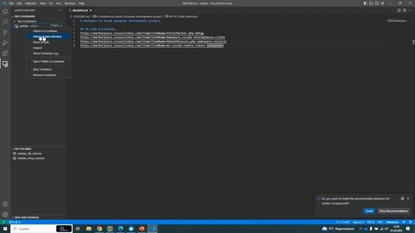Close the README.md editor tab
415x233 pixels.
(x=91, y=10)
